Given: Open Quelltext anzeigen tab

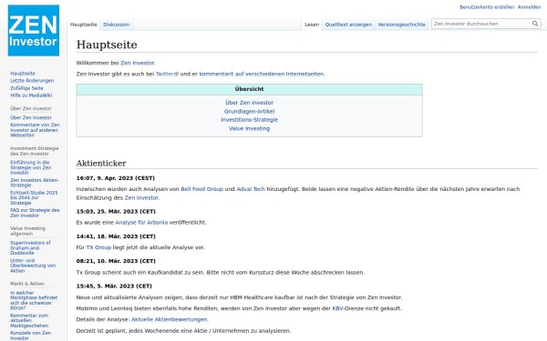Looking at the screenshot, I should click(x=348, y=25).
